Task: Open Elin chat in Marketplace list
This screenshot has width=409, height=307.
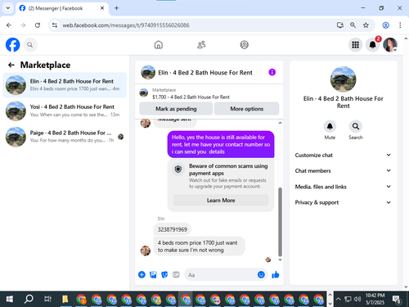Action: click(65, 85)
